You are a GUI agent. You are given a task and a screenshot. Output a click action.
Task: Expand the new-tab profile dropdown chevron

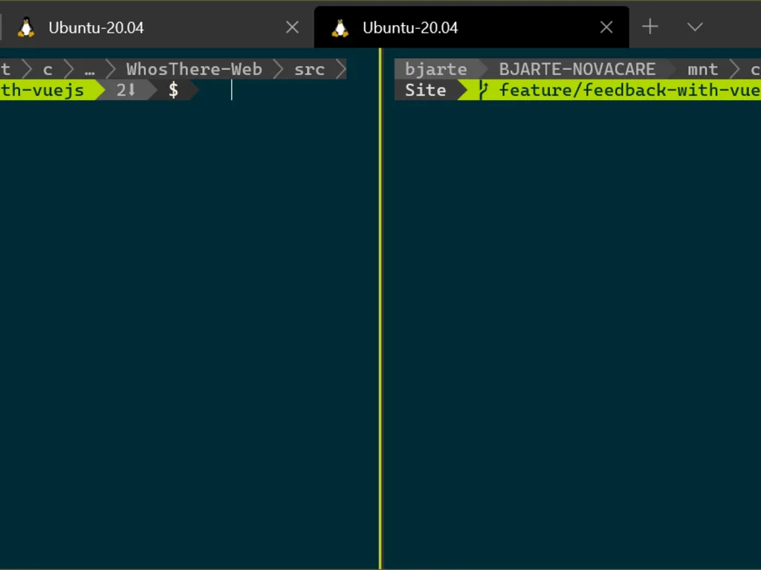point(695,27)
